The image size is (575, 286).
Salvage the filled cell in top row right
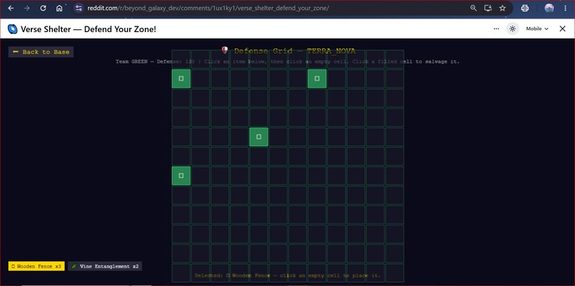pyautogui.click(x=317, y=78)
